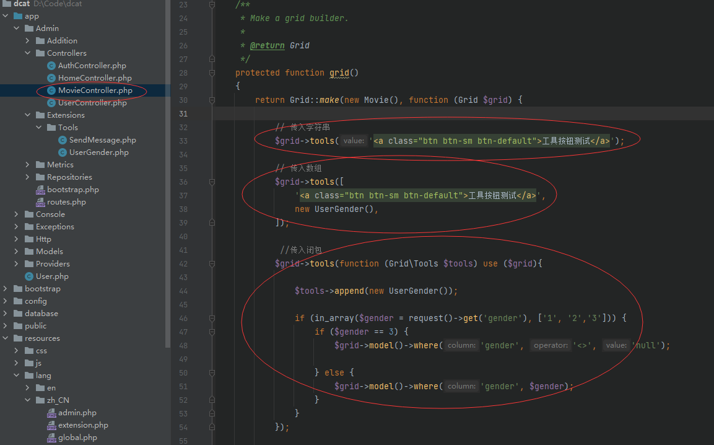The height and width of the screenshot is (445, 714).
Task: Expand the Metrics folder
Action: tap(27, 165)
